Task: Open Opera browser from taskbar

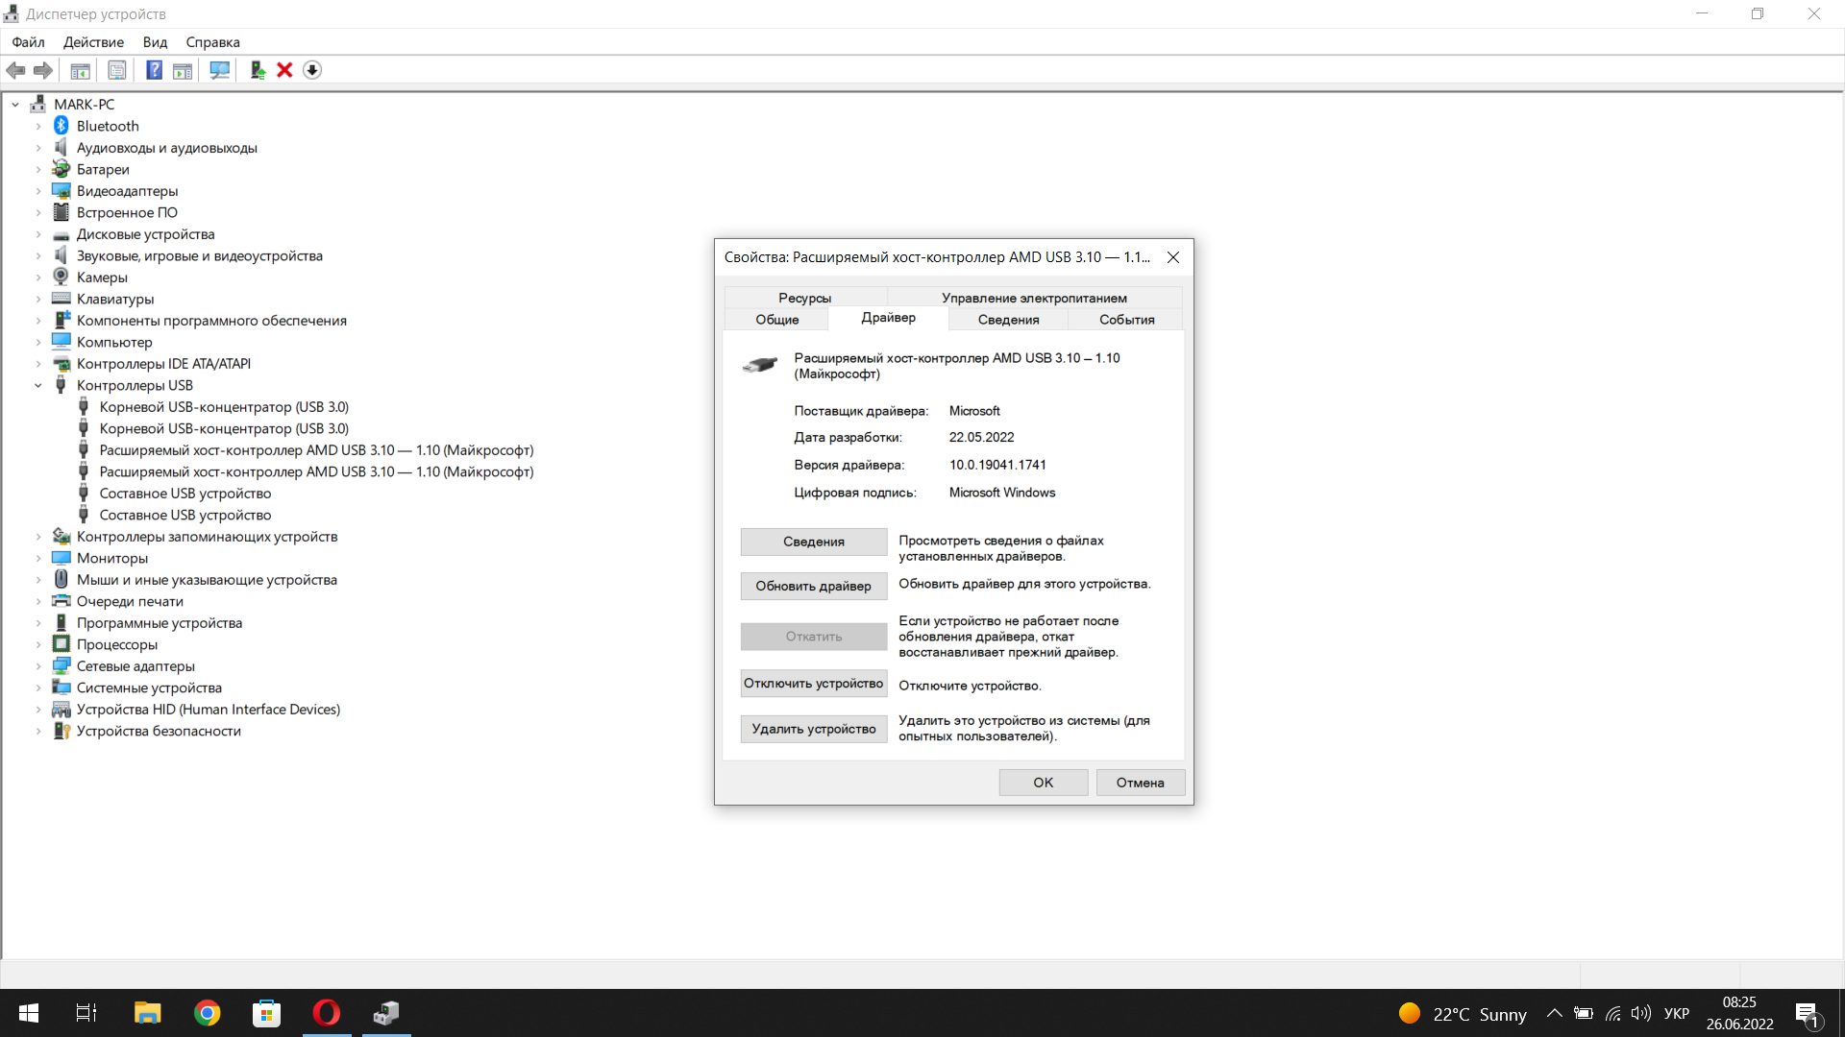Action: tap(327, 1013)
